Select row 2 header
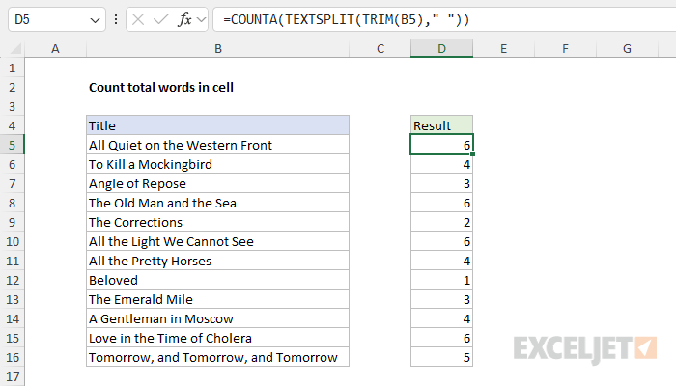This screenshot has height=386, width=676. click(12, 87)
